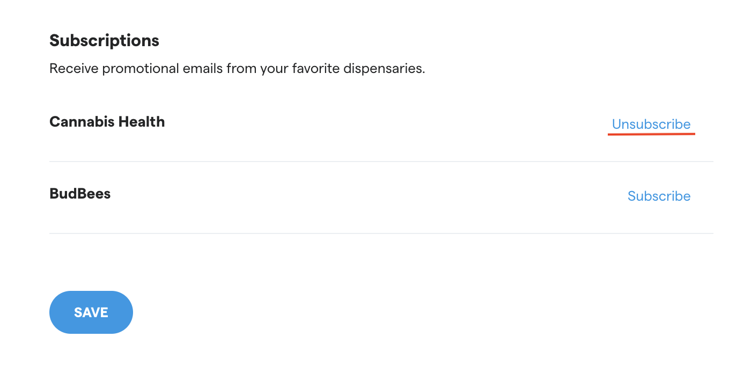Click the Cannabis Health dispensary name
The height and width of the screenshot is (366, 736).
tap(107, 122)
